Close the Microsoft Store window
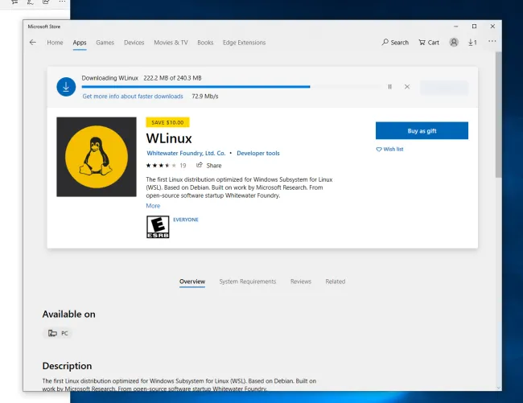 tap(492, 27)
